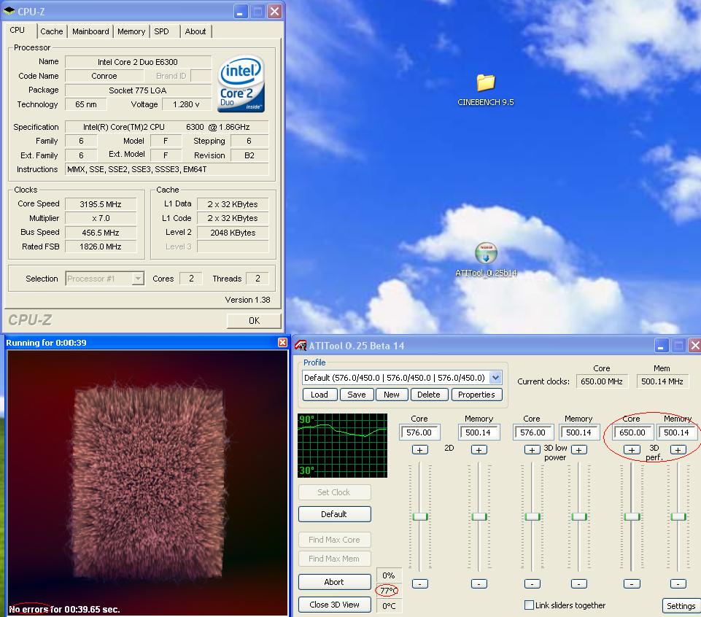Screen dimensions: 701x617
Task: Decrease the 2D Memory clock with minus
Action: tap(479, 584)
